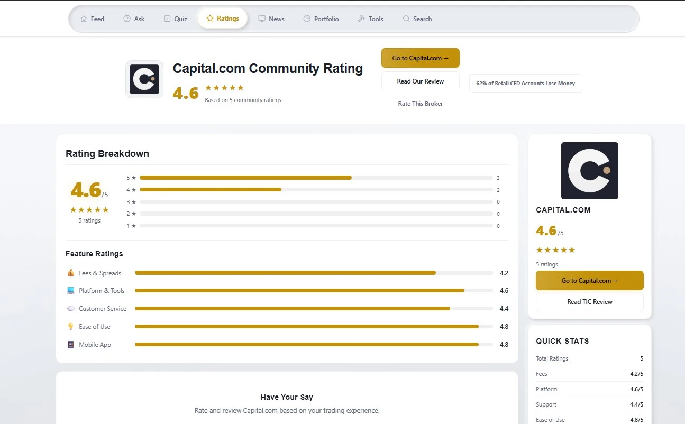
Task: Switch to the Quiz tab
Action: click(x=176, y=19)
